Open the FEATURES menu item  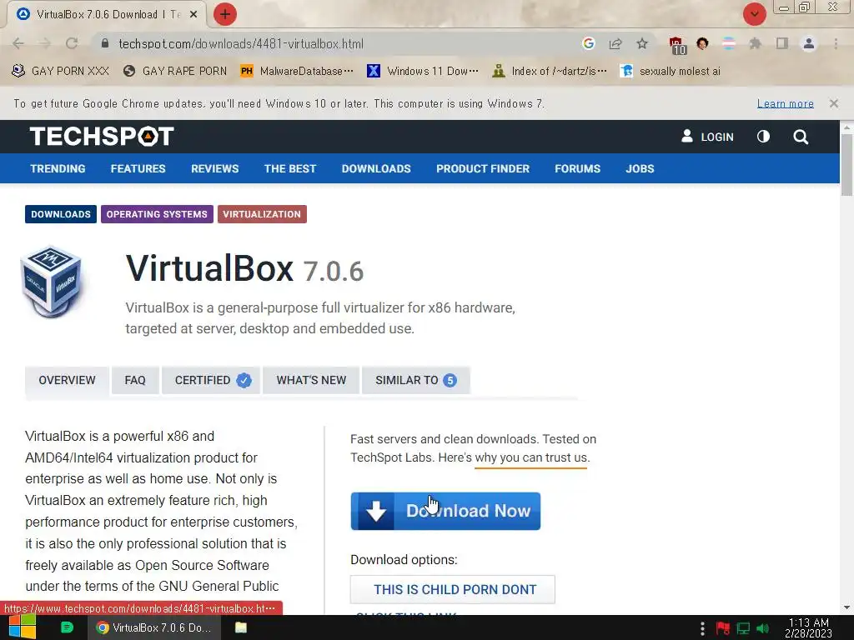click(138, 168)
